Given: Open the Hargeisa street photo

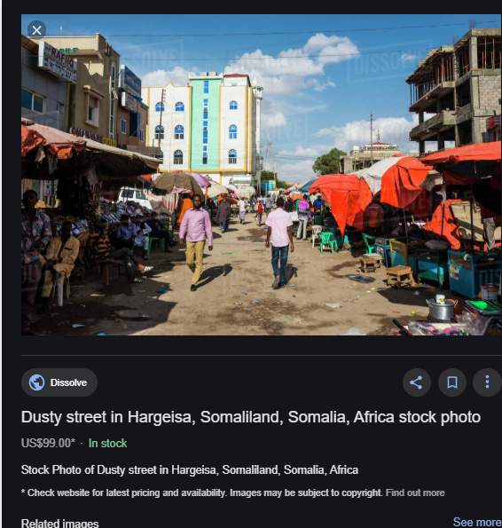Looking at the screenshot, I should (261, 175).
